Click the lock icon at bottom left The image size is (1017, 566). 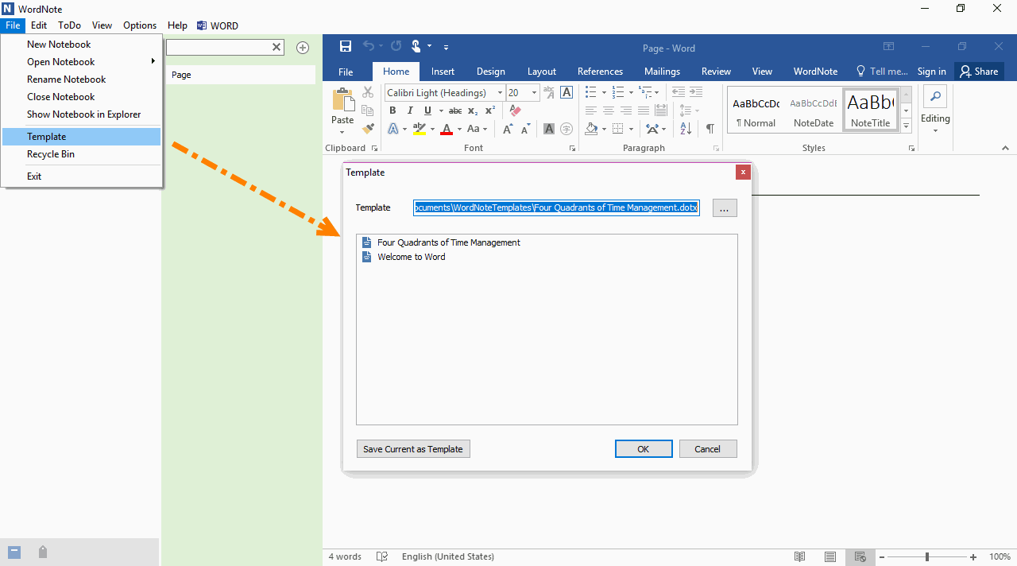coord(43,552)
